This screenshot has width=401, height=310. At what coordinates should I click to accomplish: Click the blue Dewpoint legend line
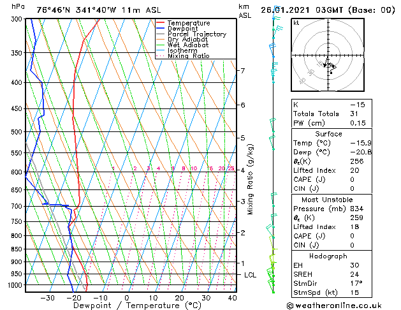(160, 28)
